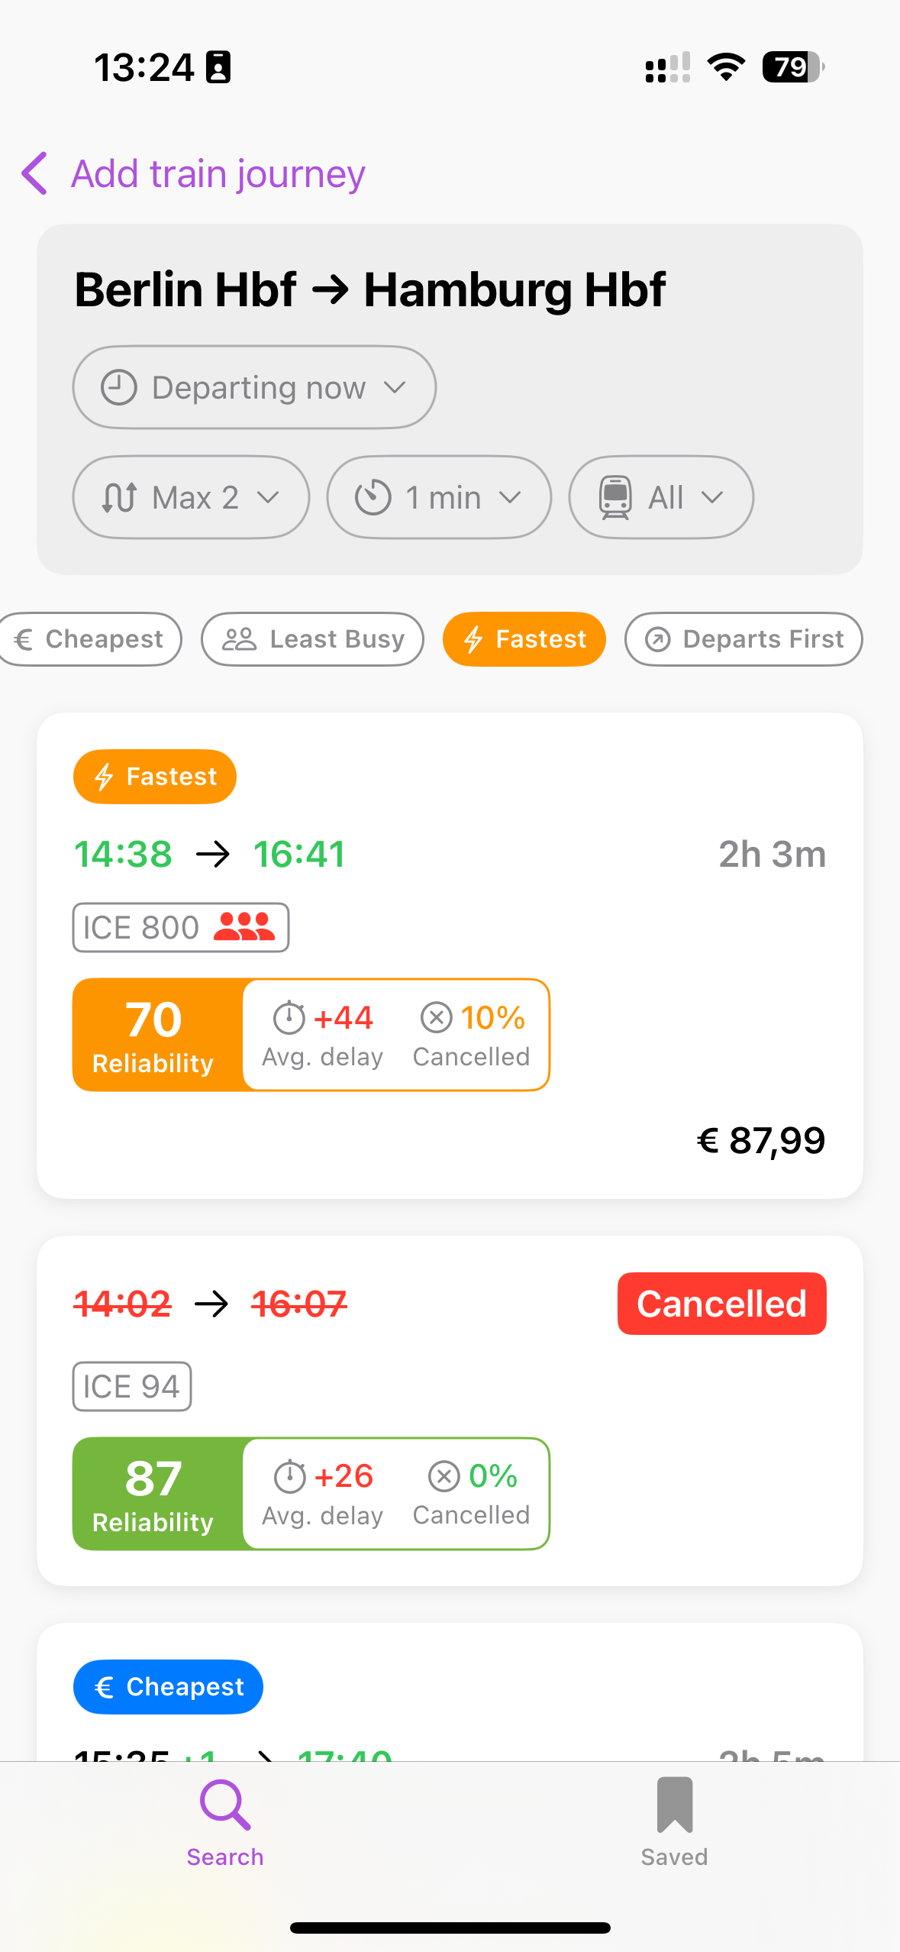Tap the battery indicator showing 79
The image size is (900, 1952).
point(792,67)
